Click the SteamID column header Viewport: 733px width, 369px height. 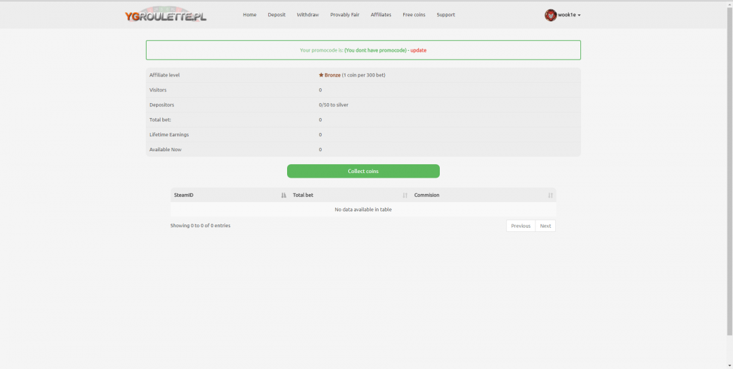(x=184, y=195)
